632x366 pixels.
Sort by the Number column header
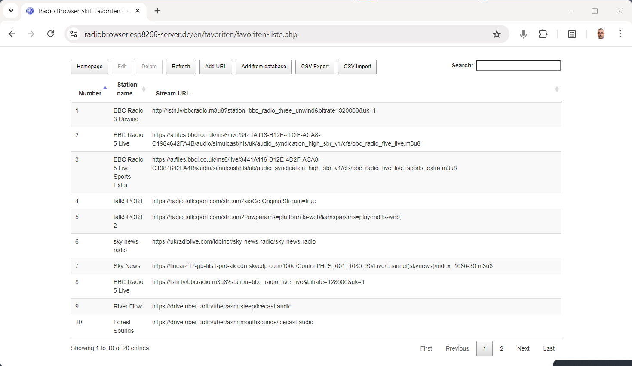(90, 89)
